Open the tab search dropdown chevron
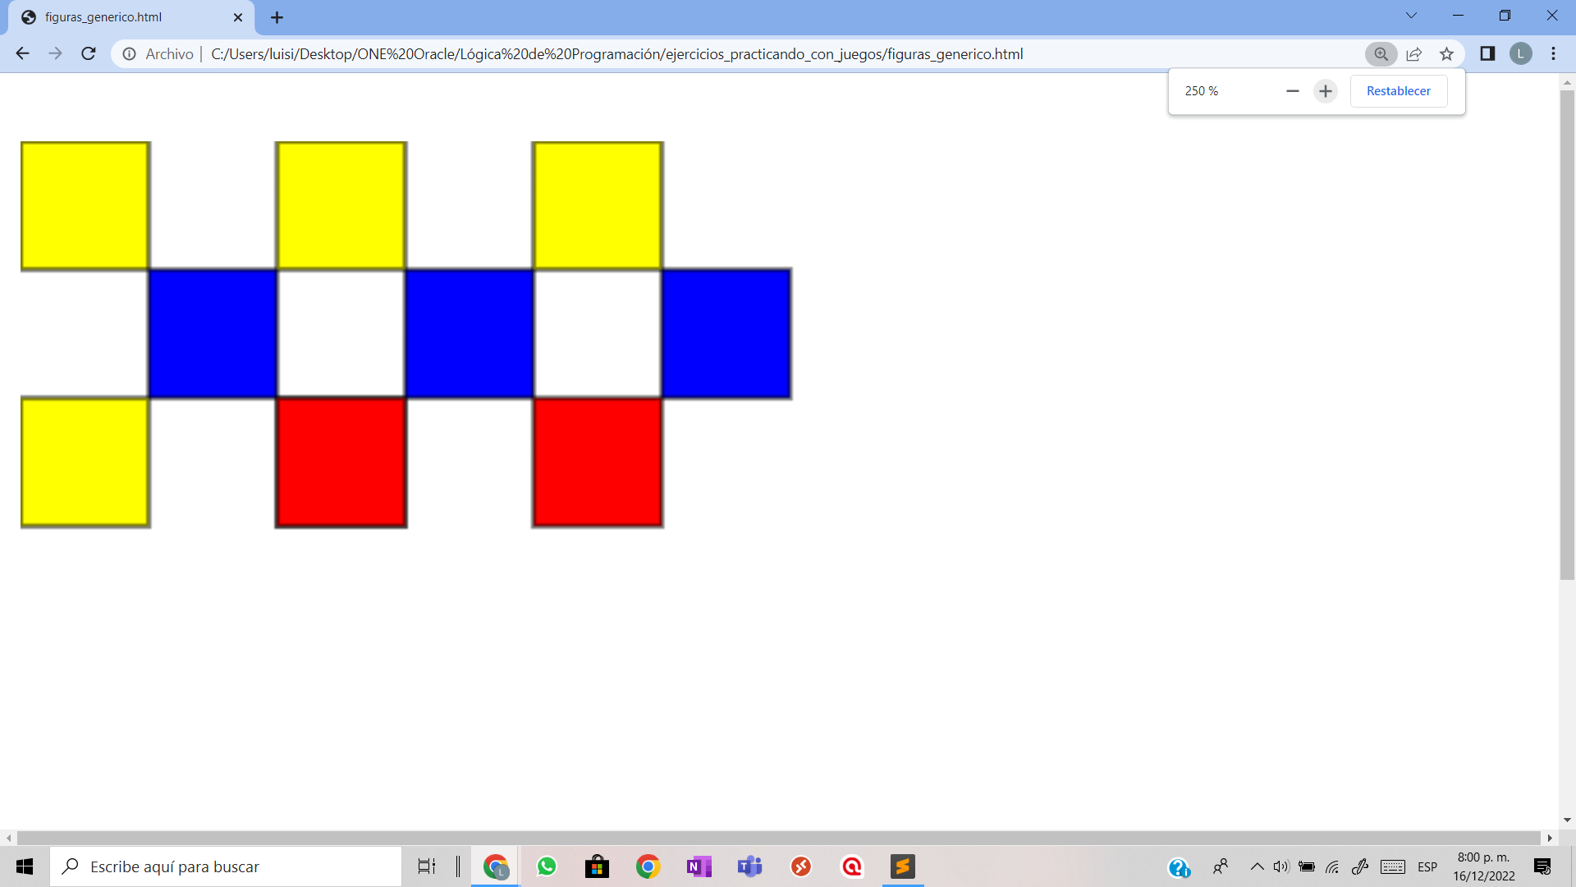The height and width of the screenshot is (887, 1576). click(x=1411, y=16)
